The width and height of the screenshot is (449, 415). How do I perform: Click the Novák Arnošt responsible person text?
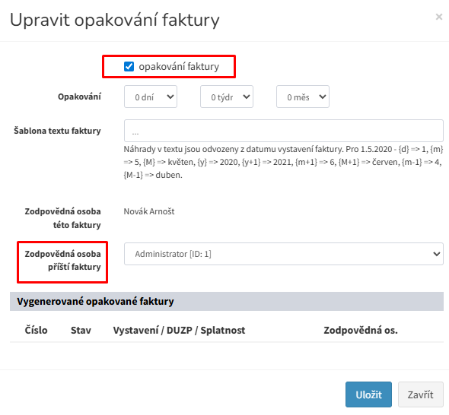pos(149,211)
